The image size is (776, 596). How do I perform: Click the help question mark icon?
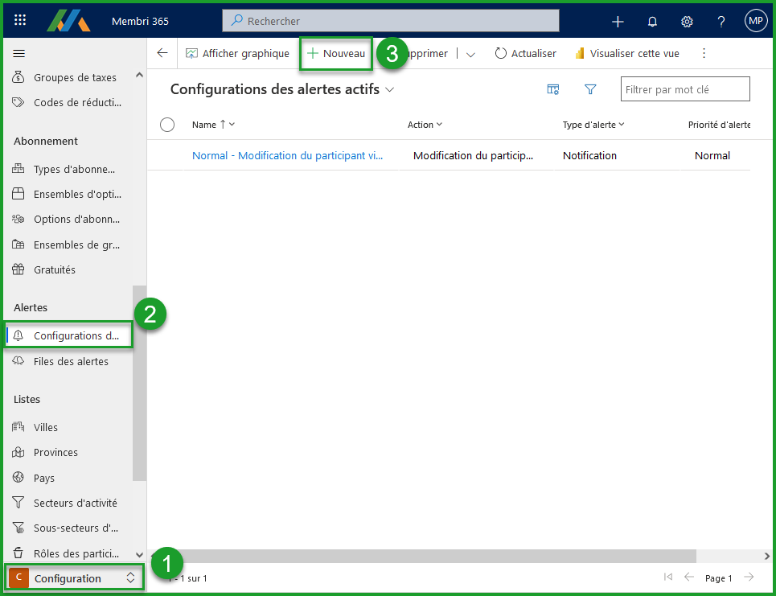721,22
